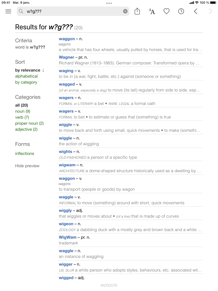The width and height of the screenshot is (218, 291).
Task: Tap the three-dot multitasking indicator
Action: (x=109, y=3)
